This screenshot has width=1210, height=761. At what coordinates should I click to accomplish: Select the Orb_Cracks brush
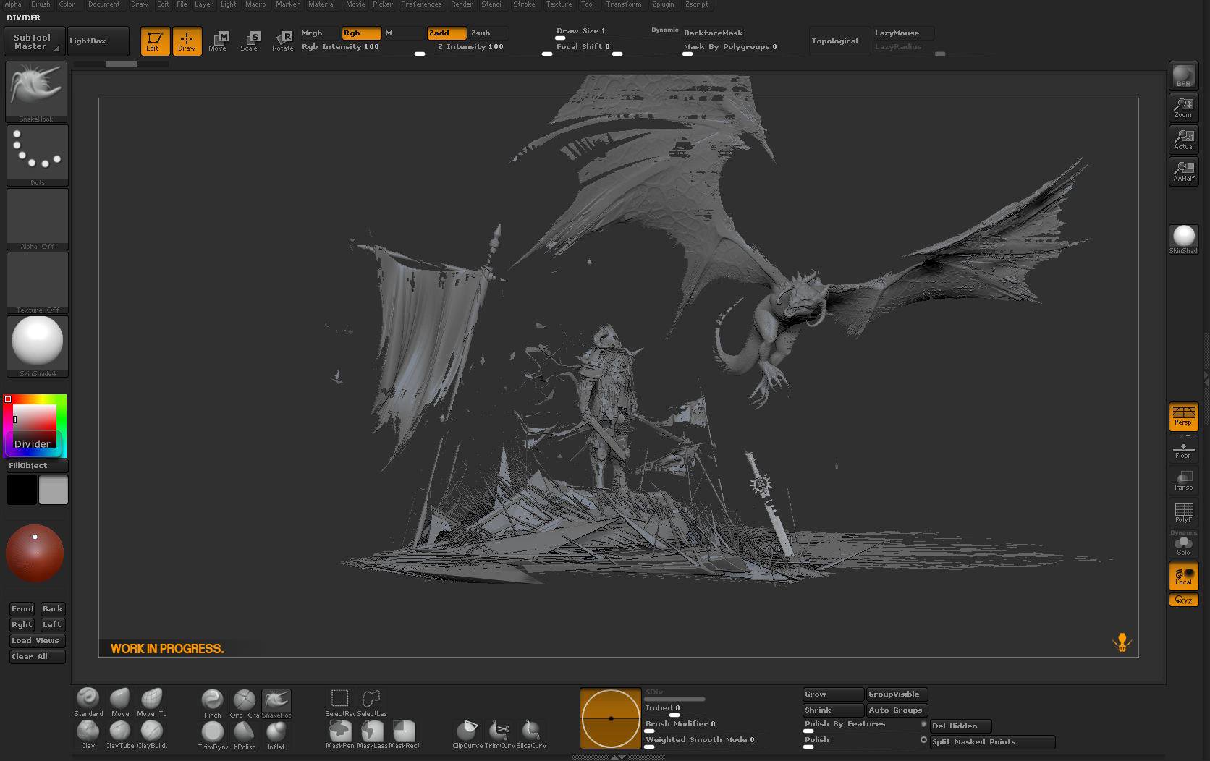pyautogui.click(x=245, y=703)
